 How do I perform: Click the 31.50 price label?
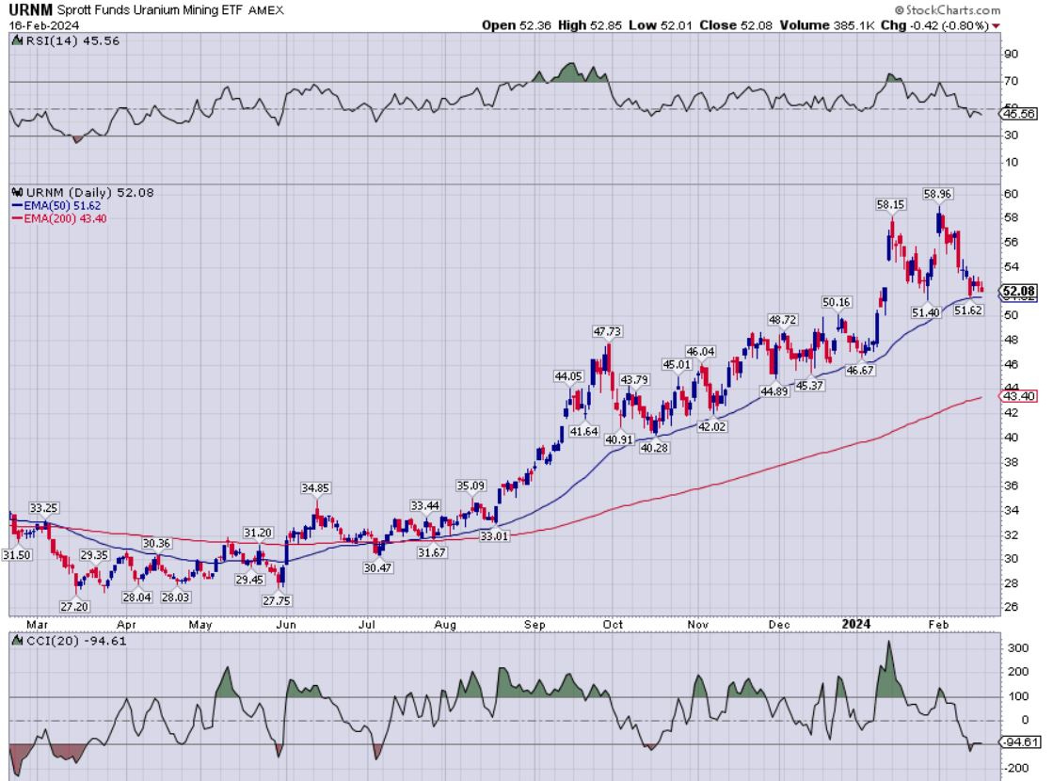click(17, 554)
